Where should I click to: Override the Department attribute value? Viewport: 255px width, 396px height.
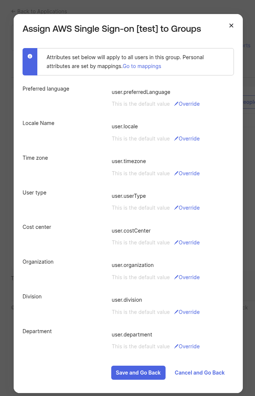[x=189, y=346]
